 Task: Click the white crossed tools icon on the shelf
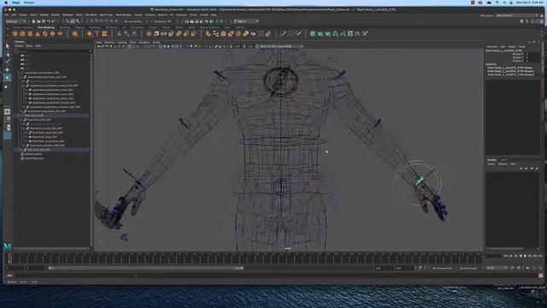pos(365,34)
